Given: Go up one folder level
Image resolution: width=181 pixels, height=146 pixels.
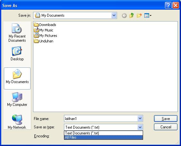Looking at the screenshot, I should pos(131,15).
